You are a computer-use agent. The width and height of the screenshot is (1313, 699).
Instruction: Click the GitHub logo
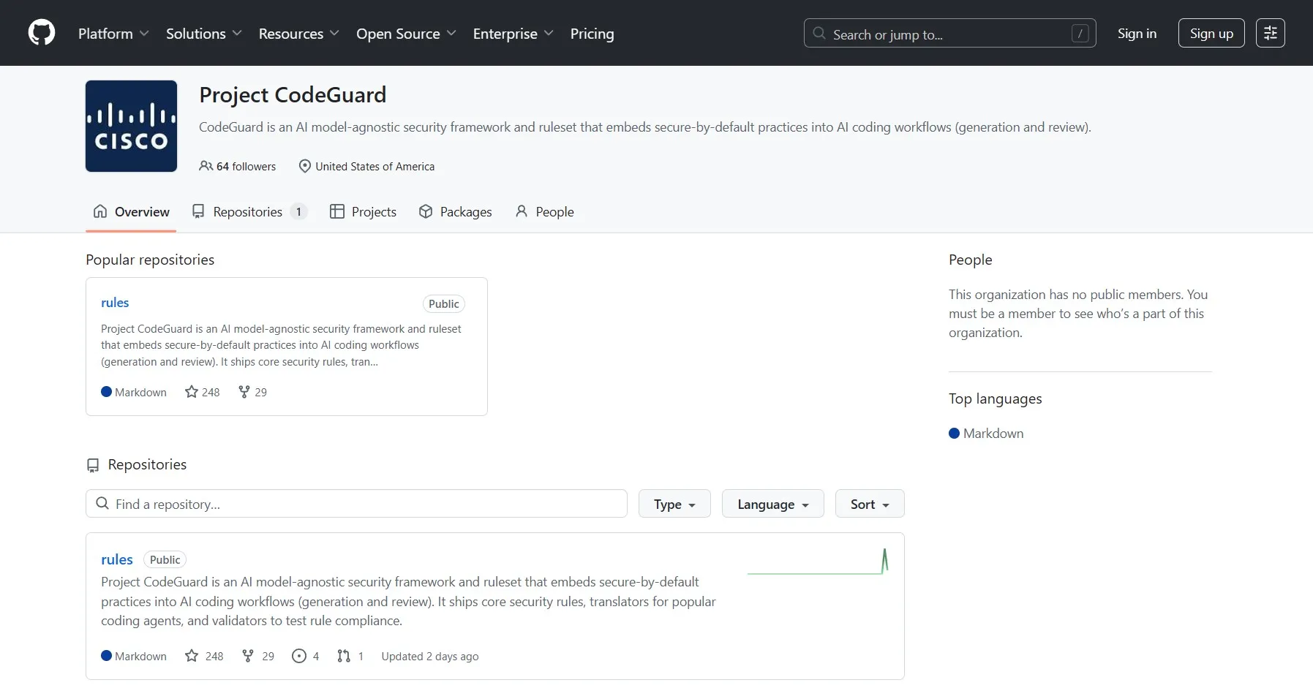[x=42, y=32]
